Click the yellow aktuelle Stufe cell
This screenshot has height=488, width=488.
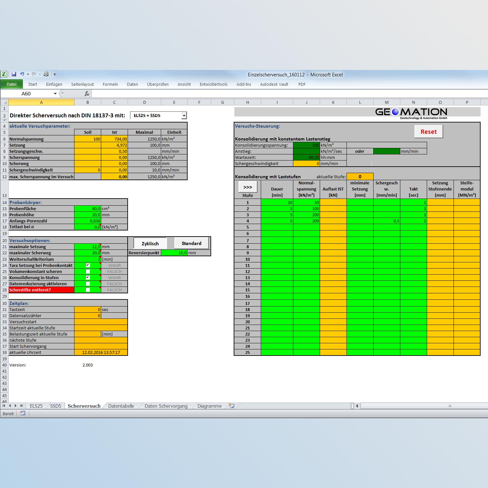pos(360,176)
